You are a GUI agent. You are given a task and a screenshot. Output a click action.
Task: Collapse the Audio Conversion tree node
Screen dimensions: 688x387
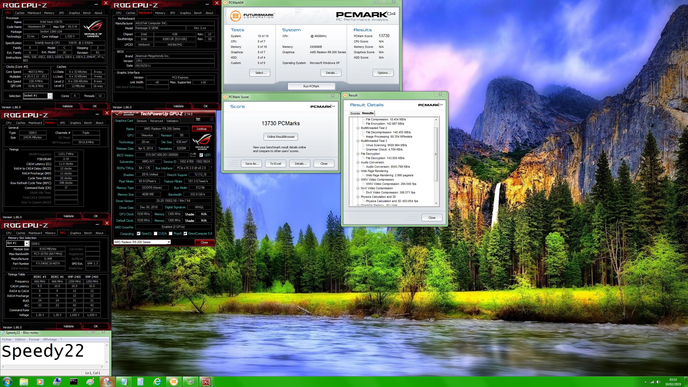coord(358,162)
